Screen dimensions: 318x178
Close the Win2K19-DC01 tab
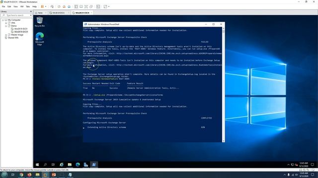(x=69, y=13)
